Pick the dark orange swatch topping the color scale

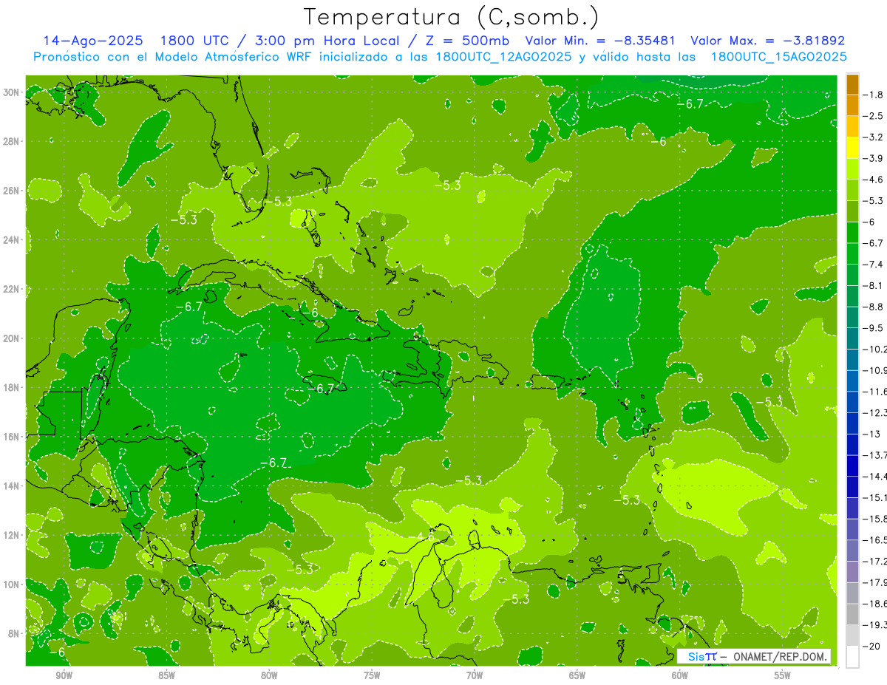point(852,84)
